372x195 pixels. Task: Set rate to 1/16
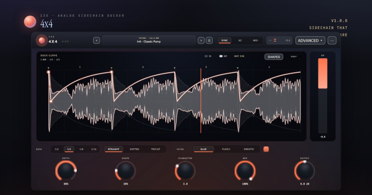coord(94,149)
